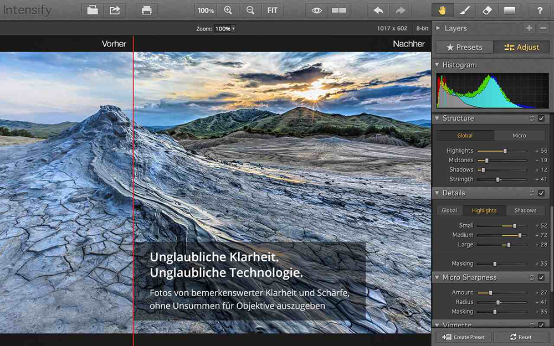Click the export/share icon in toolbar
This screenshot has height=346, width=554.
[115, 10]
